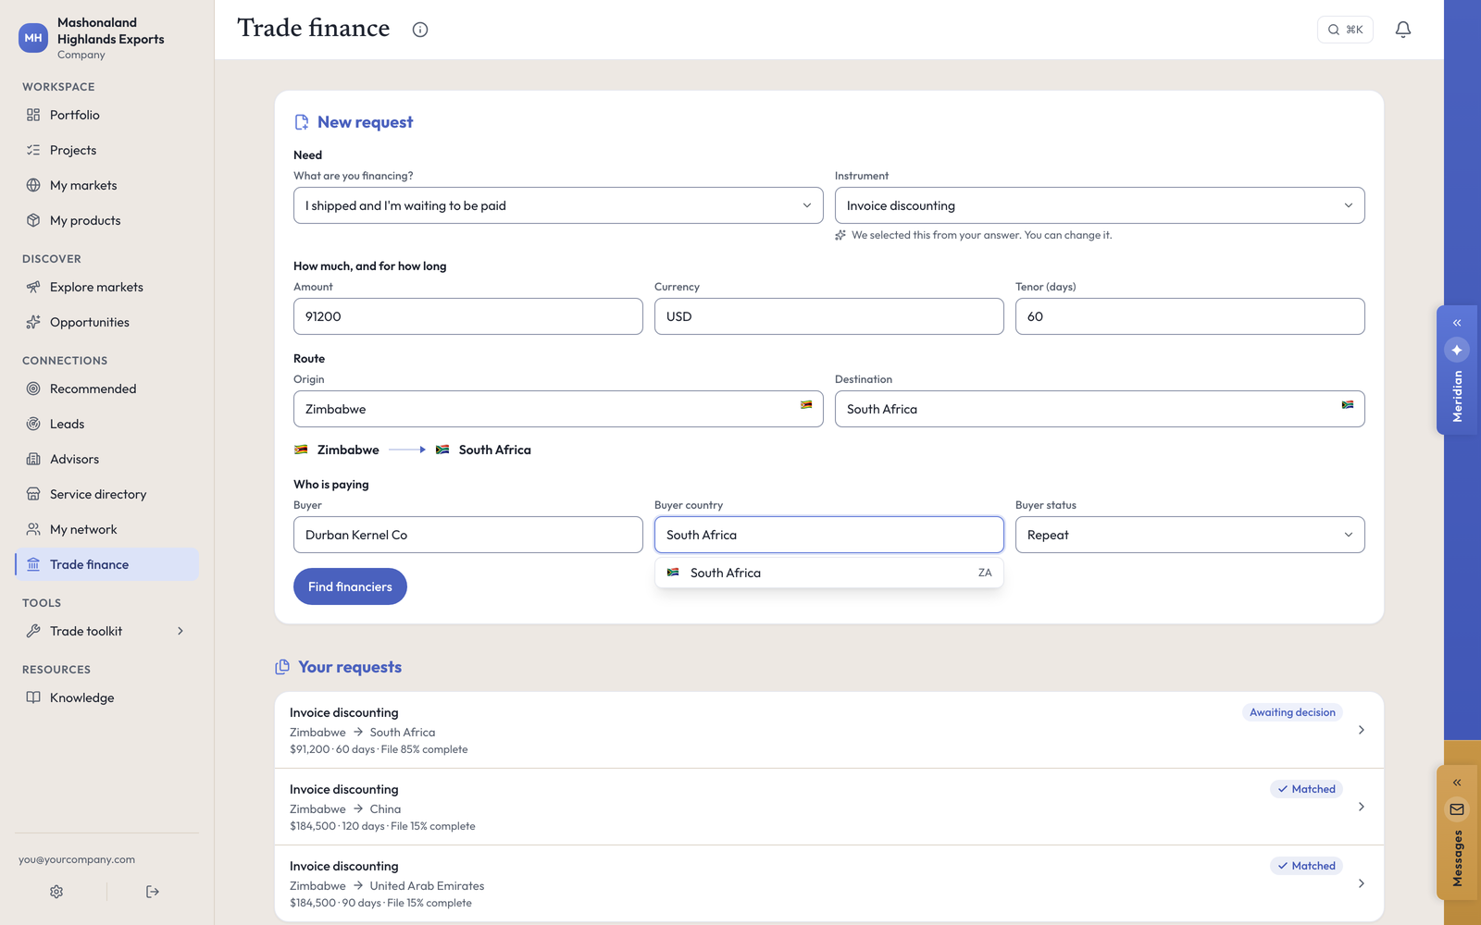Open Meridian assistant sparkle icon
1481x925 pixels.
coord(1457,350)
